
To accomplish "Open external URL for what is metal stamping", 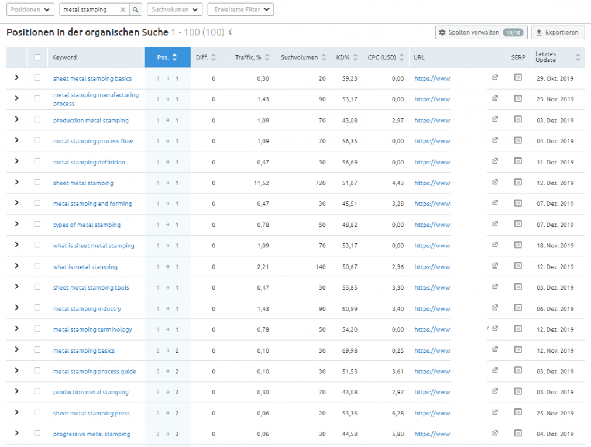I will point(495,266).
